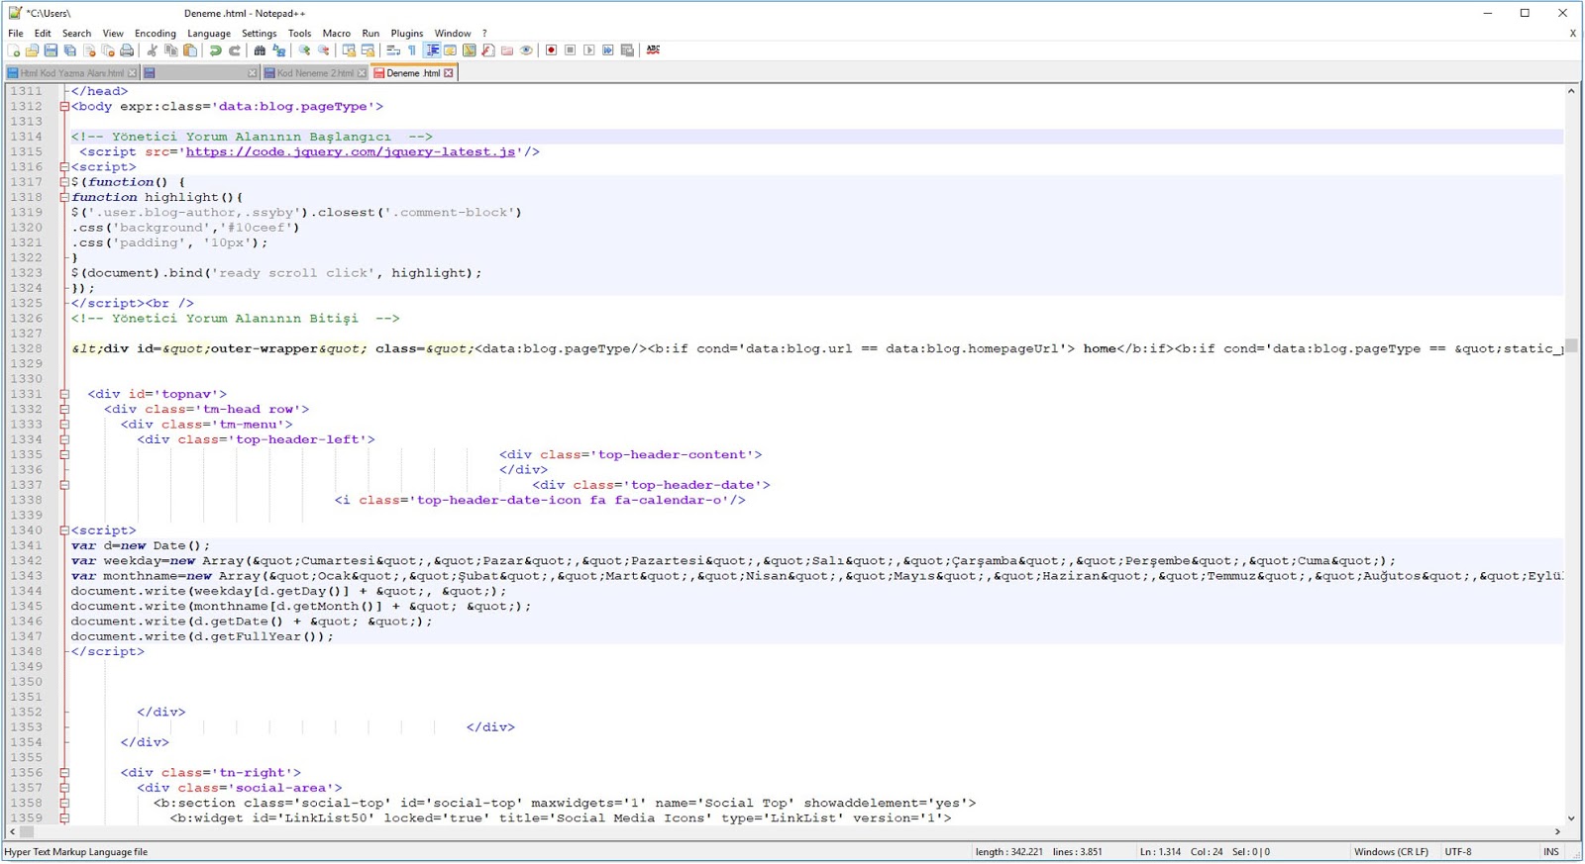Close the Deneme .html tab
The width and height of the screenshot is (1585, 864).
click(449, 73)
